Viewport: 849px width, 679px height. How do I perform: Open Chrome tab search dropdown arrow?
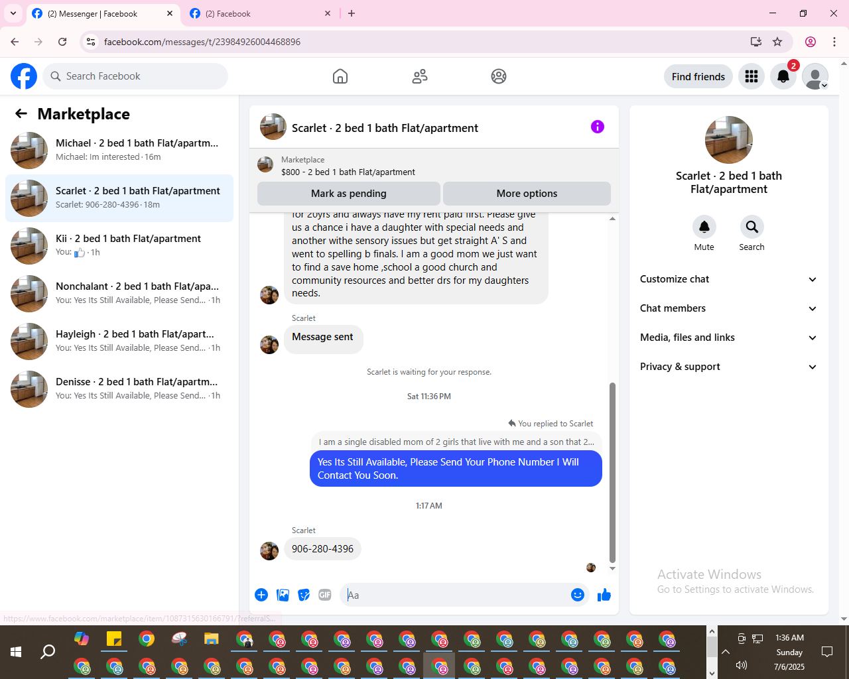click(13, 13)
